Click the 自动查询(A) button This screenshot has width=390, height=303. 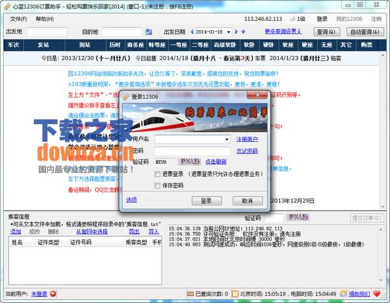365,32
